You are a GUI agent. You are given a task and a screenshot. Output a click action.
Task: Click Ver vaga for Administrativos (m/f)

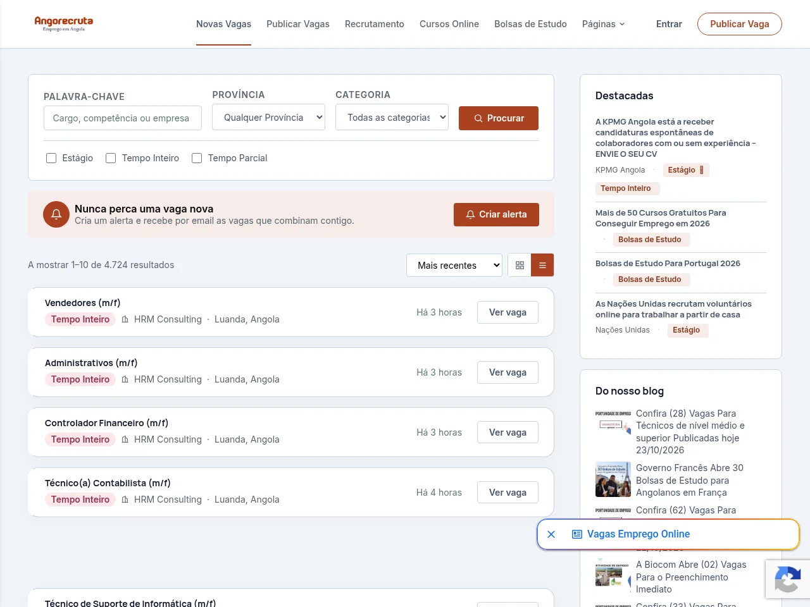pyautogui.click(x=508, y=372)
